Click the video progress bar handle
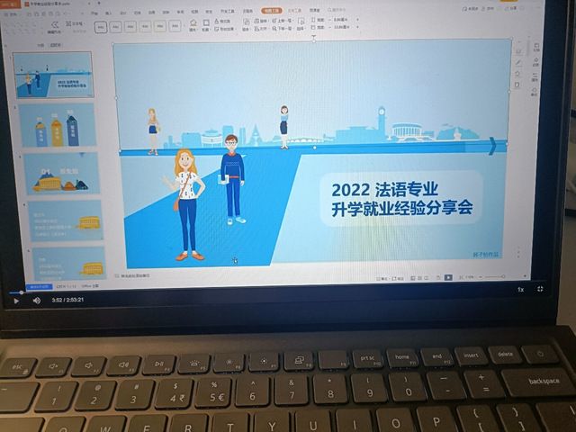Viewport: 576px width, 432px height. (x=22, y=292)
